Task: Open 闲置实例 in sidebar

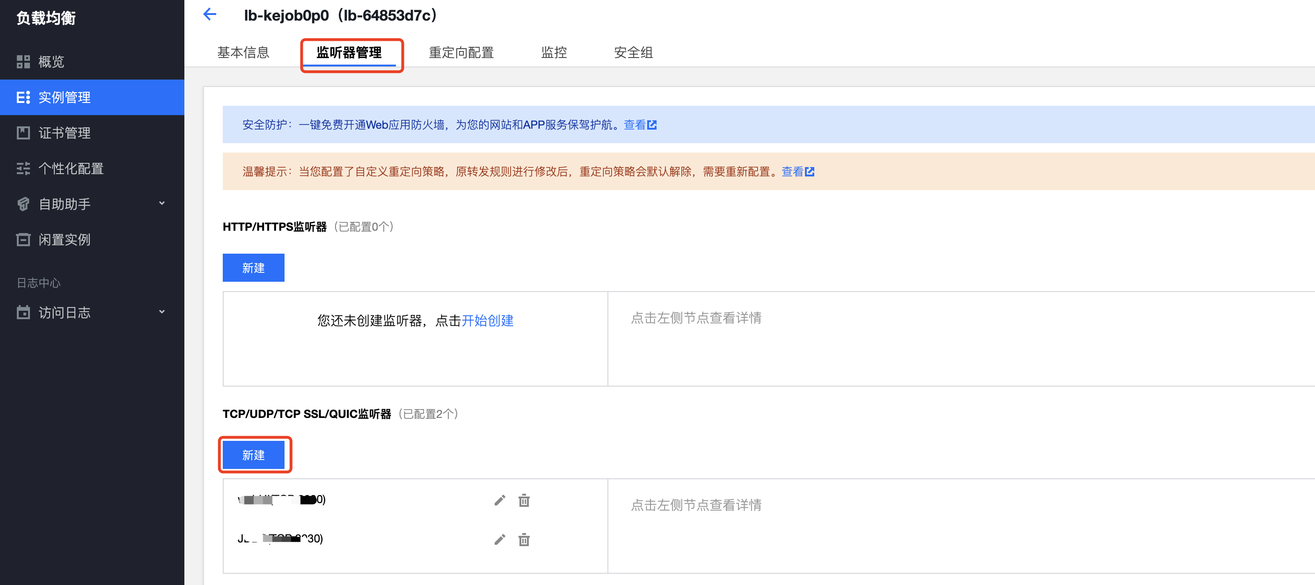Action: pyautogui.click(x=64, y=240)
